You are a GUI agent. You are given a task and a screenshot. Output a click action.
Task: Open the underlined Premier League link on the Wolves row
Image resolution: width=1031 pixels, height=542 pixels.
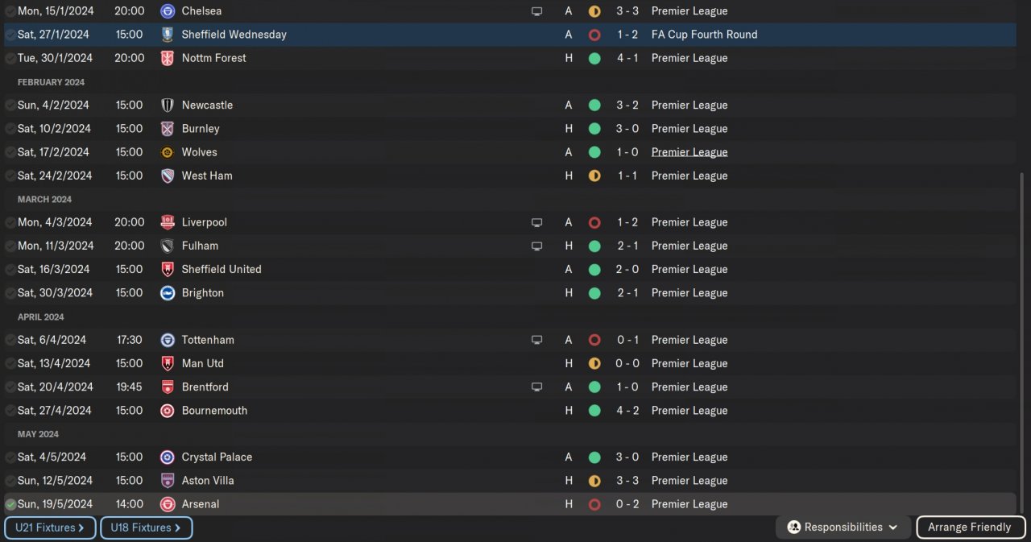click(x=689, y=152)
